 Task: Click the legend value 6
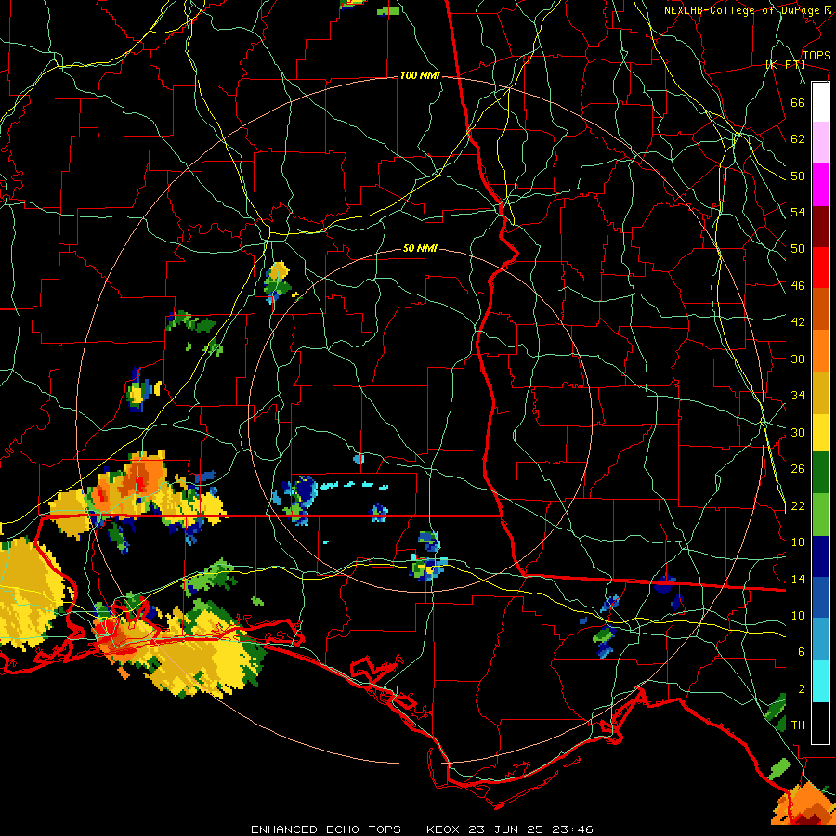coord(801,652)
